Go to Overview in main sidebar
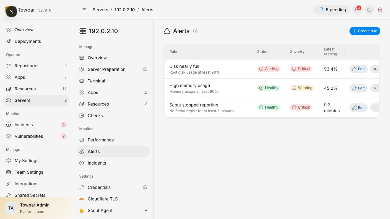390x219 pixels. pyautogui.click(x=36, y=30)
